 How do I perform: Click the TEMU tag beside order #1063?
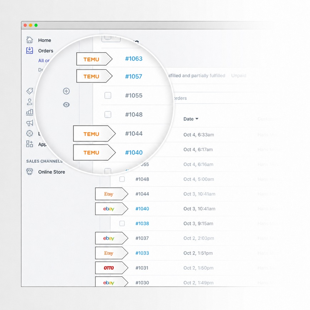[x=94, y=59]
